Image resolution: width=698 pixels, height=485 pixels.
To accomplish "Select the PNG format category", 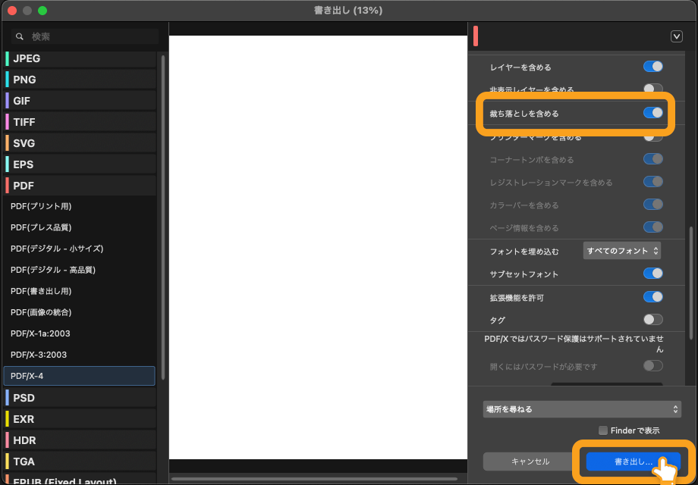I will [25, 80].
